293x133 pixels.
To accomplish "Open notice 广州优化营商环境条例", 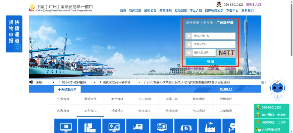I will (x=115, y=82).
